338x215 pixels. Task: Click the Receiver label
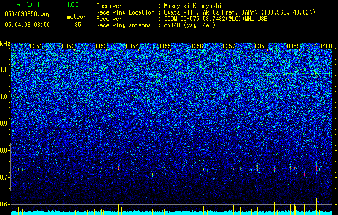(x=109, y=19)
